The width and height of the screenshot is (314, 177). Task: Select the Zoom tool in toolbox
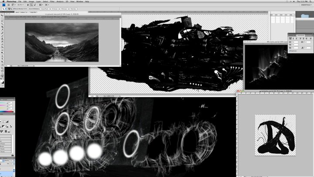[x=2, y=76]
